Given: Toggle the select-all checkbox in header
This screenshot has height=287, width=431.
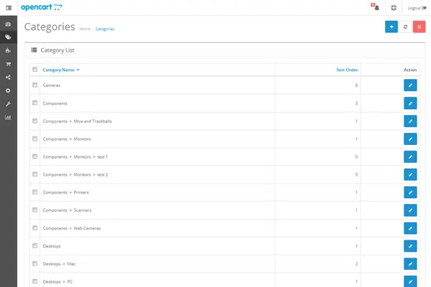Looking at the screenshot, I should click(34, 70).
